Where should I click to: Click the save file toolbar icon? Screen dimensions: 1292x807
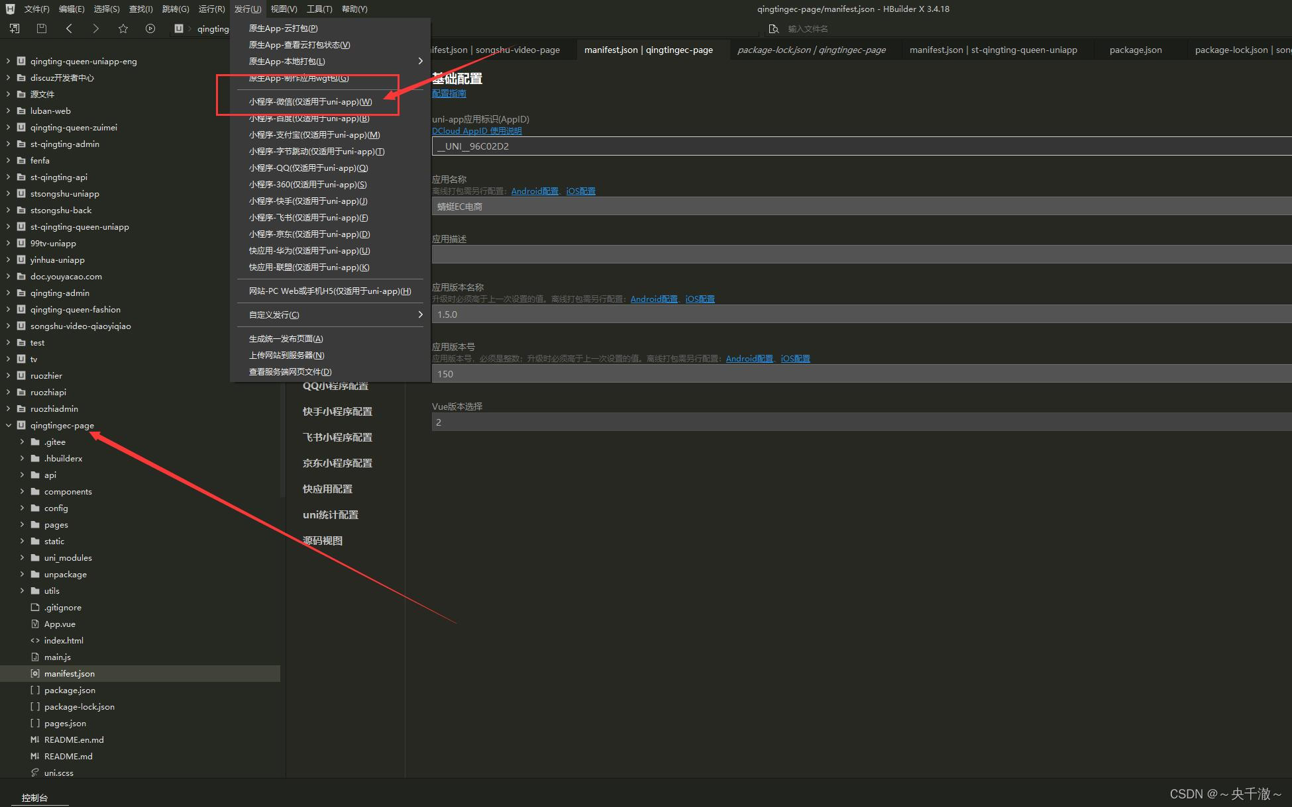point(42,28)
